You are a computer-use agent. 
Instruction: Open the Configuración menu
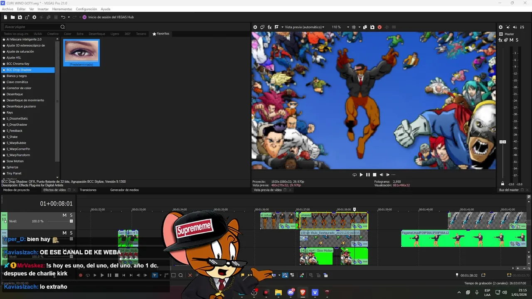point(86,9)
